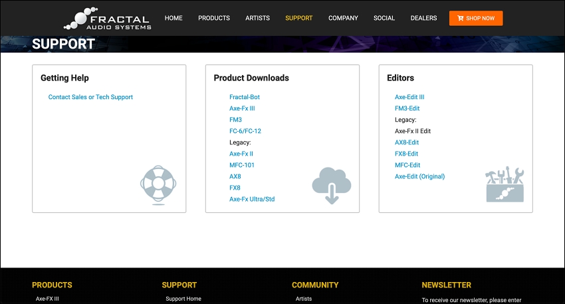Click the toolbox editors icon
The width and height of the screenshot is (565, 304).
[x=505, y=184]
